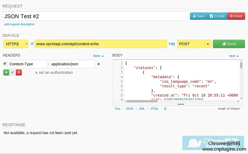Click the body editor resize handle bar
248x154 pixels.
point(181,104)
